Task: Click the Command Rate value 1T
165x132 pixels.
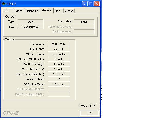Action: click(x=59, y=79)
